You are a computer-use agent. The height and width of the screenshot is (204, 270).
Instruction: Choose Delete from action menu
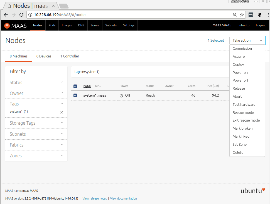(x=247, y=152)
